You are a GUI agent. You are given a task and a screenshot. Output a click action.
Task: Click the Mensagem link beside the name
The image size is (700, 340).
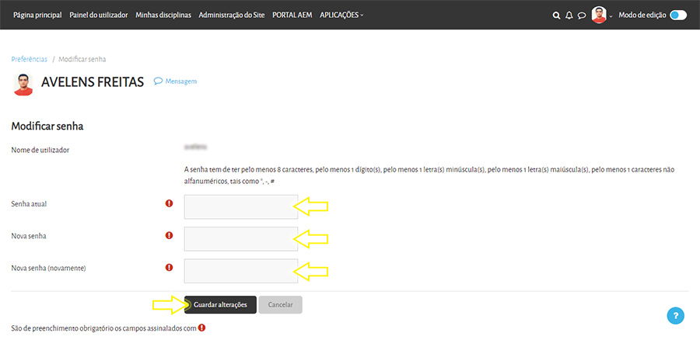[x=176, y=82]
